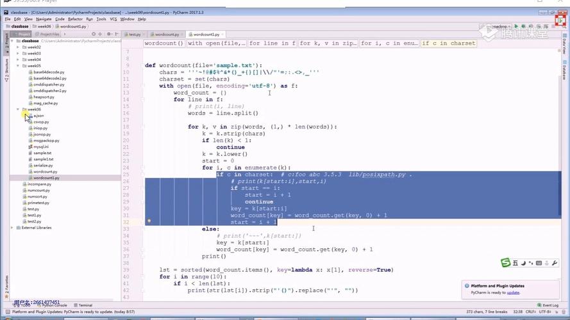The image size is (570, 320).
Task: Click CRLF line separator in status bar
Action: coord(530,312)
